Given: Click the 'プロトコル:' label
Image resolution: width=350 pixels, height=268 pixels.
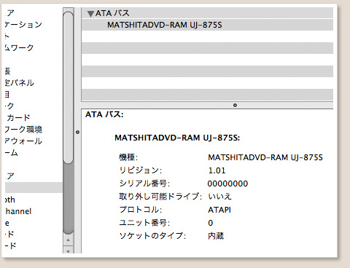Looking at the screenshot, I should tap(140, 210).
